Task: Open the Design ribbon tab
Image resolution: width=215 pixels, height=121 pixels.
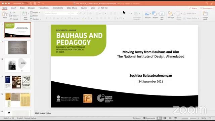Action: coord(31,8)
